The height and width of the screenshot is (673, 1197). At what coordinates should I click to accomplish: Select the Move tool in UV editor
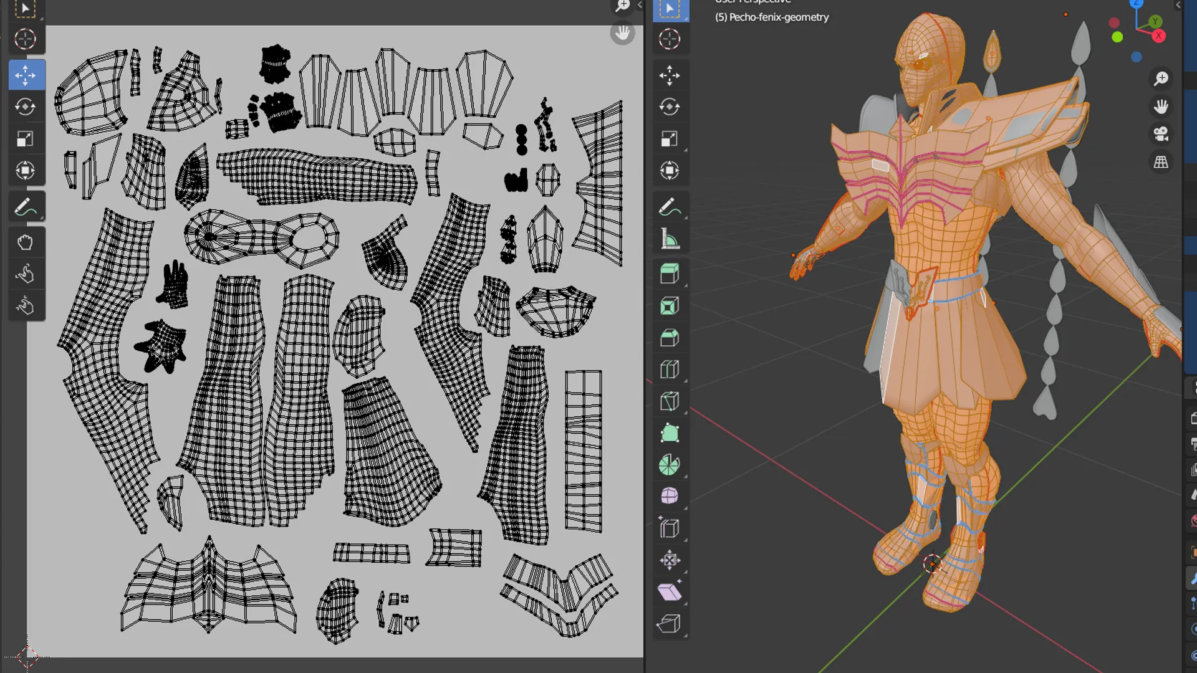[26, 75]
